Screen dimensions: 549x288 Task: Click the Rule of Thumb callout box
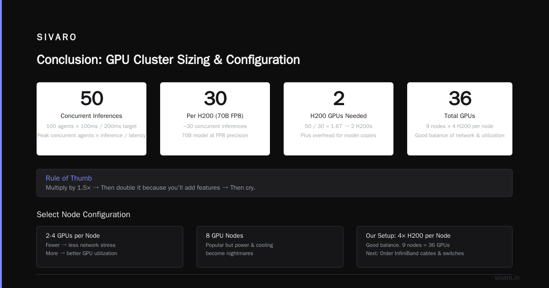coord(274,183)
